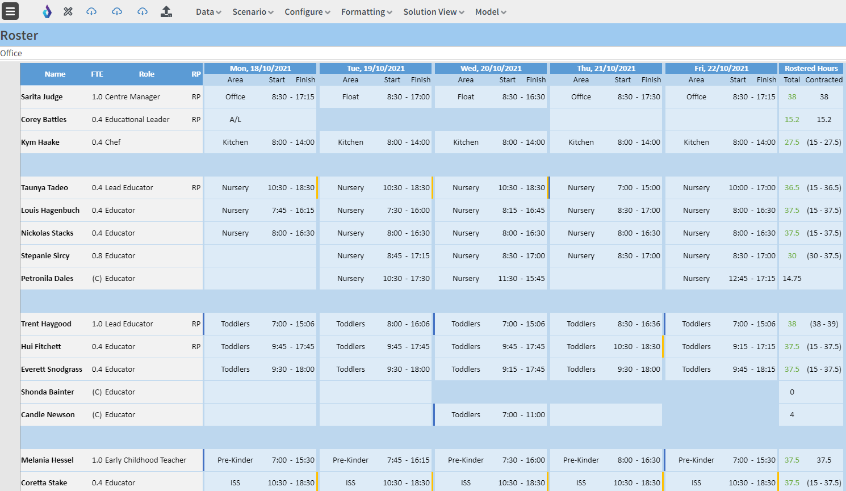
Task: Select the crossed-tools icon in the toolbar
Action: tap(68, 11)
